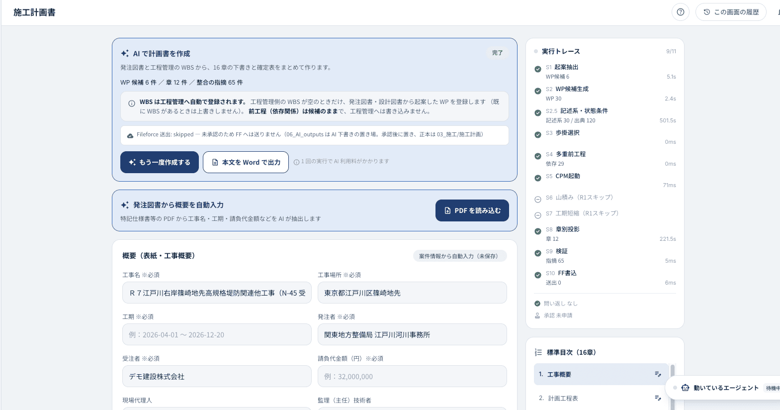Click edit icon on 工事概要 row

coord(658,374)
